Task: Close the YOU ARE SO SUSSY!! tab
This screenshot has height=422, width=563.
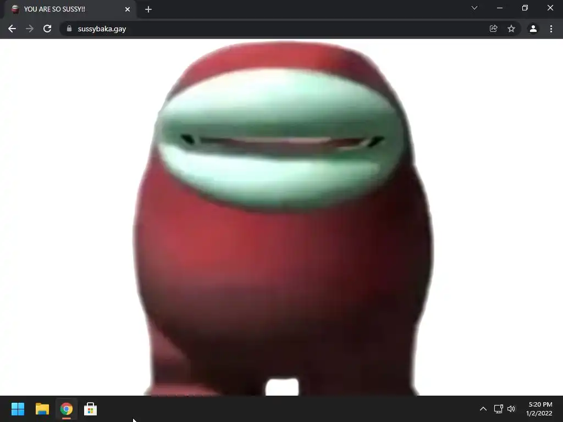Action: click(128, 9)
